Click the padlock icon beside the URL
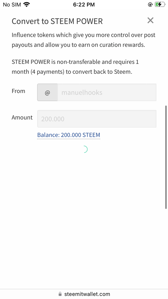This screenshot has width=168, height=299. point(60,294)
